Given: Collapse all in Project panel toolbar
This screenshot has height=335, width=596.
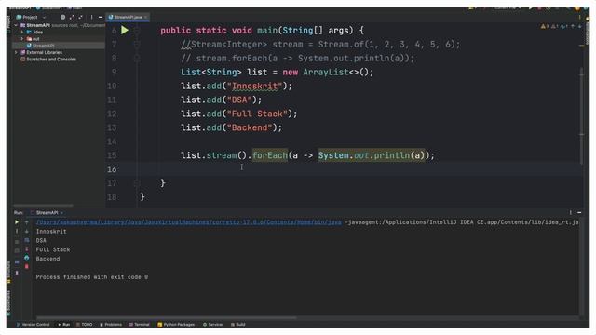Looking at the screenshot, I should point(81,17).
